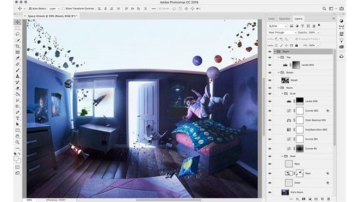Image resolution: width=359 pixels, height=202 pixels.
Task: Select the Crop tool
Action: 17,46
